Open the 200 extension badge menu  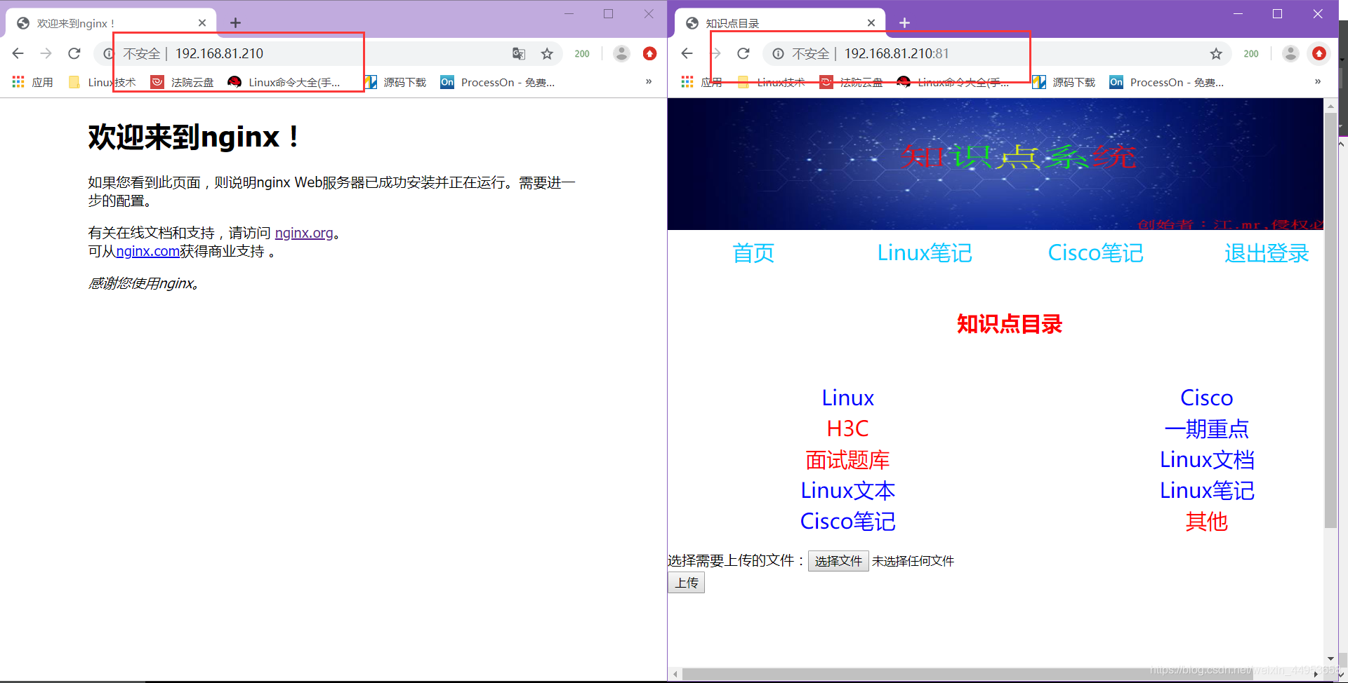click(x=581, y=53)
